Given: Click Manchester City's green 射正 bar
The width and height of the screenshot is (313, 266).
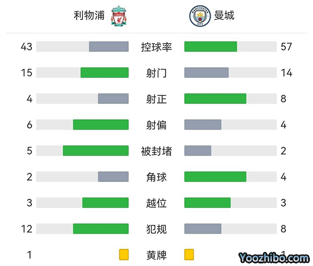Looking at the screenshot, I should (x=215, y=98).
